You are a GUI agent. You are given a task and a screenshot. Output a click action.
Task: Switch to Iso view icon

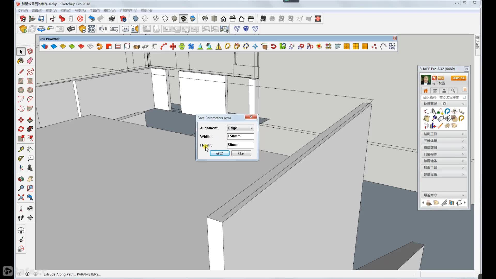[205, 19]
